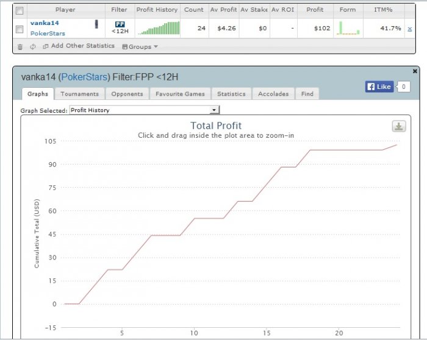Image resolution: width=427 pixels, height=340 pixels.
Task: Check the vanka14 row checkbox
Action: (20, 29)
